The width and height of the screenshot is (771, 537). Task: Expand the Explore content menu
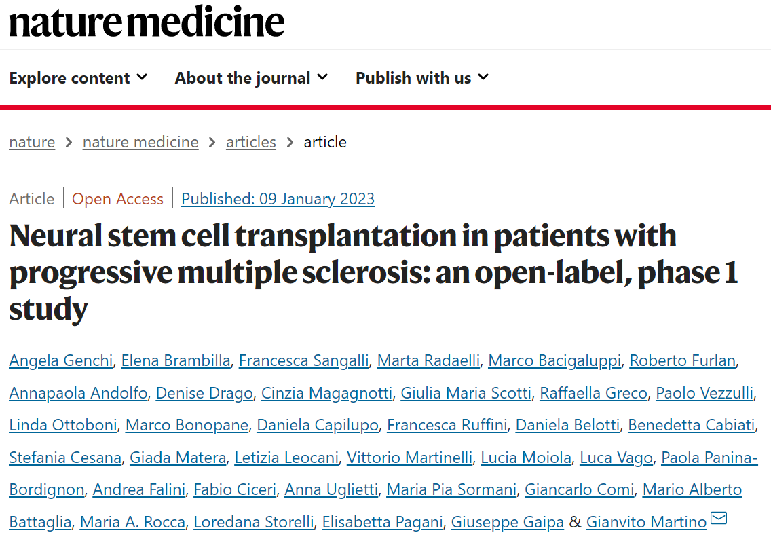point(78,78)
